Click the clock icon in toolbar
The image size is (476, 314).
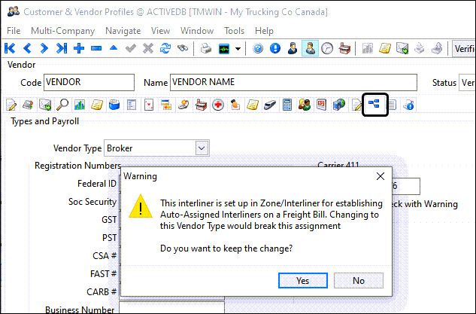tap(327, 48)
